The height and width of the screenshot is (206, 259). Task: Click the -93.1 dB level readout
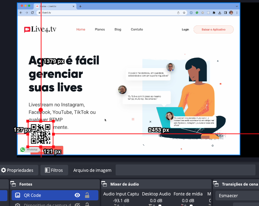[121, 200]
